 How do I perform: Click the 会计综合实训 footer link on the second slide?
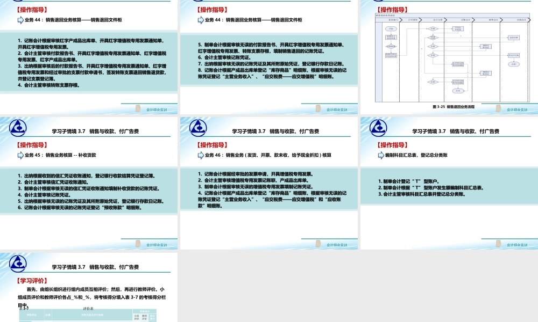click(336, 108)
